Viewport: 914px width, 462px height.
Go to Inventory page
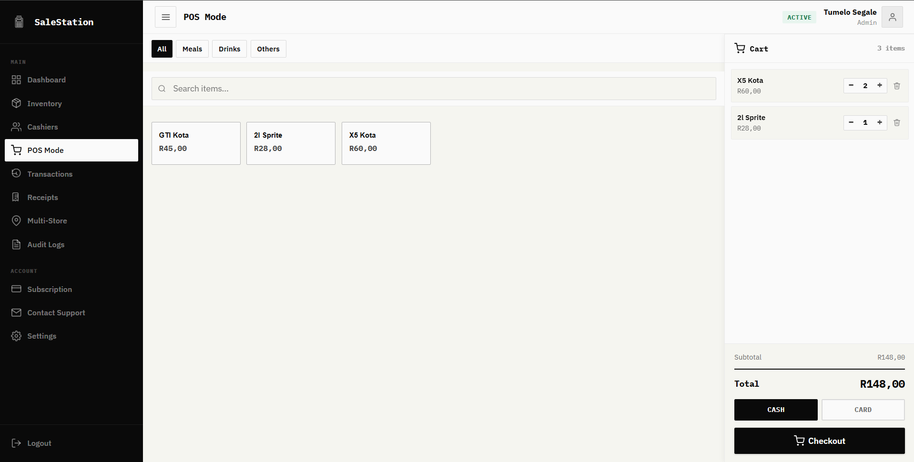point(71,103)
